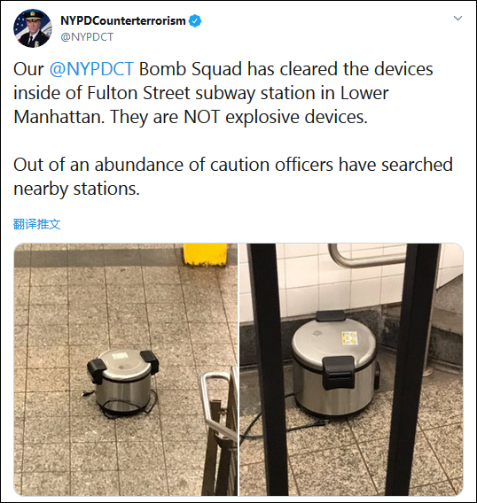Open the blue @NYPDCT mention in the tweet
Viewport: 477px width, 503px height.
91,69
